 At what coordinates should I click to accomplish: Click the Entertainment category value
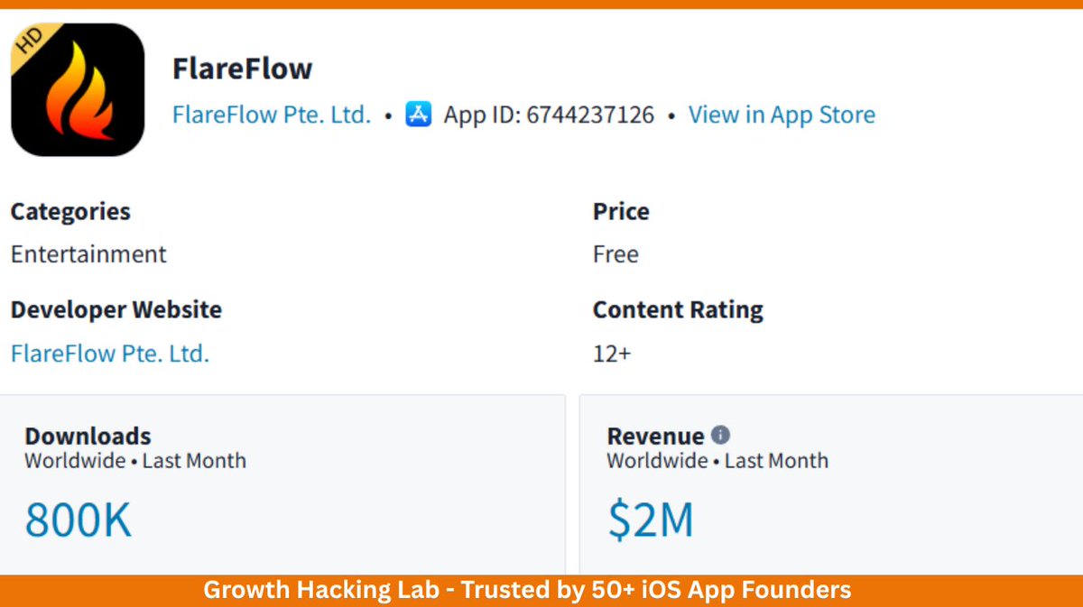[88, 254]
